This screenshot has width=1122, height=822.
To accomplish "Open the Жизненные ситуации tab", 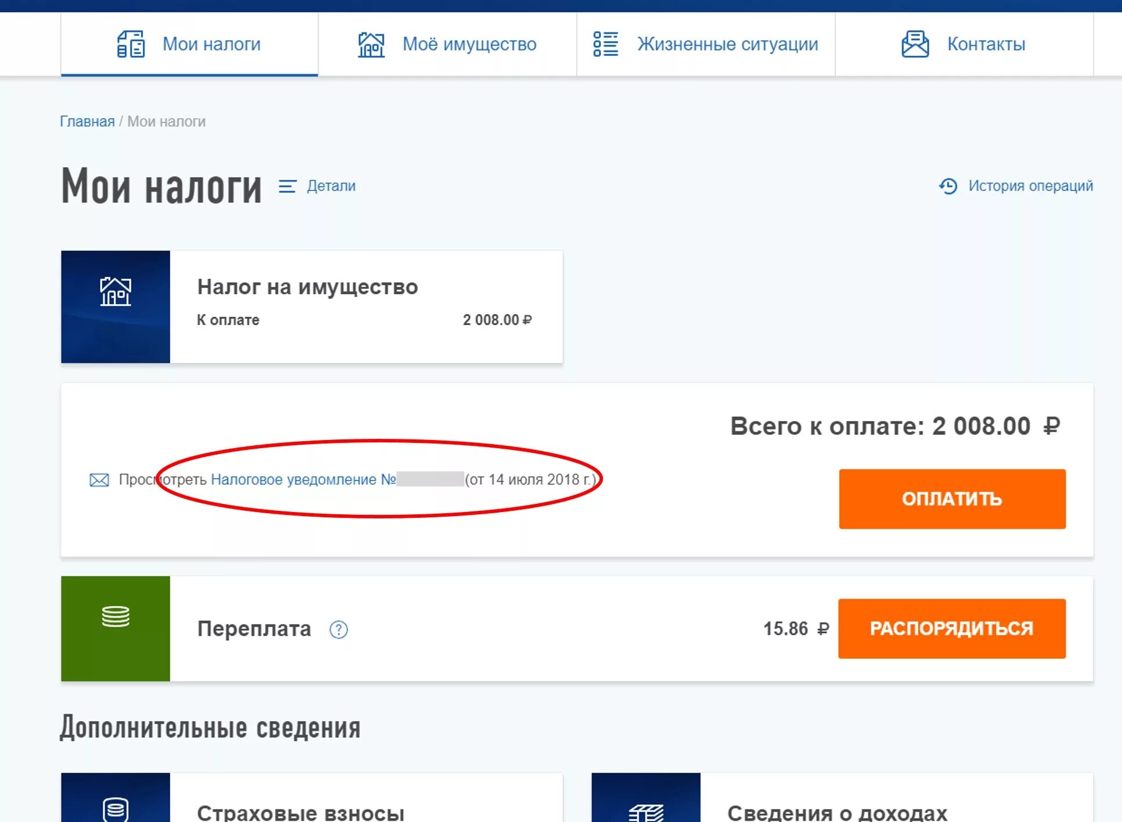I will [x=706, y=44].
